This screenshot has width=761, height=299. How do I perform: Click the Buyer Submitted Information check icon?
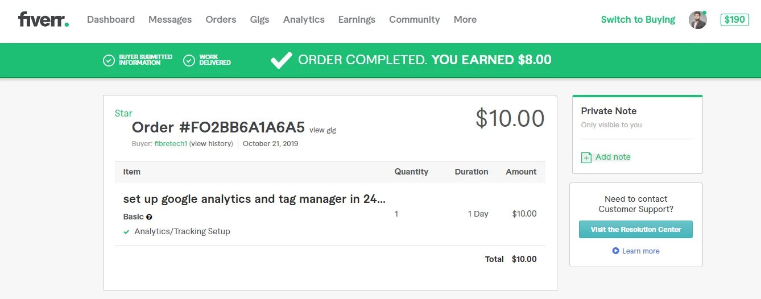tap(109, 60)
